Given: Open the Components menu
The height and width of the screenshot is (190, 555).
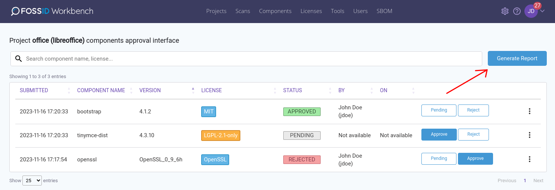Looking at the screenshot, I should [275, 11].
